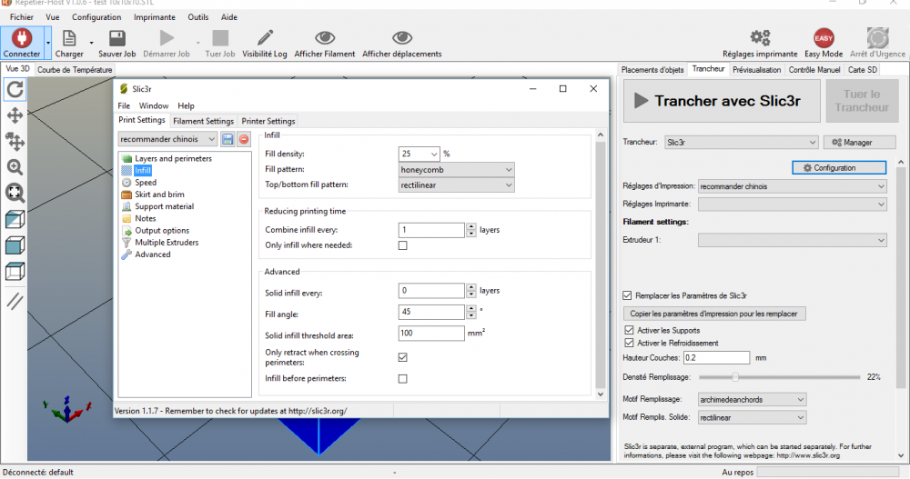Open the Charger file icon
910x479 pixels.
click(69, 38)
